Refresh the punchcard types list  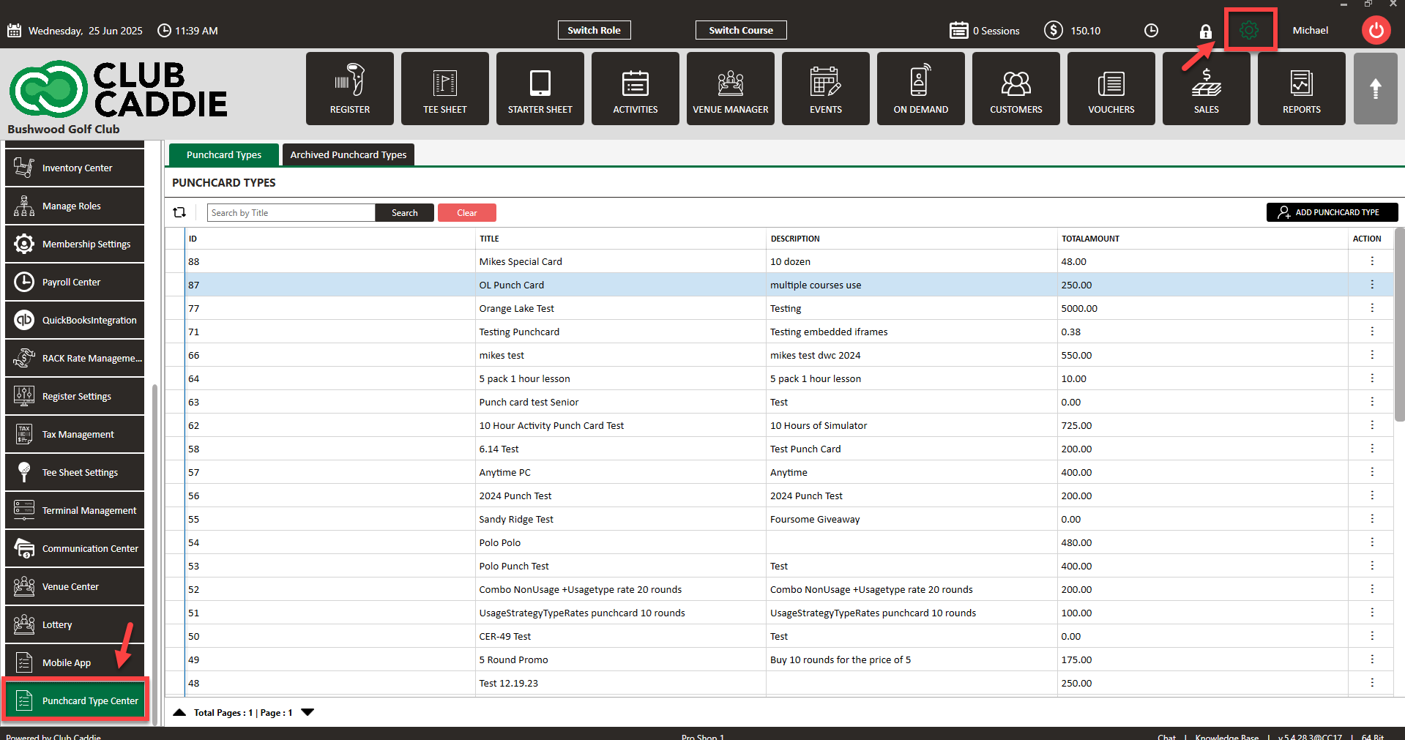click(x=179, y=212)
